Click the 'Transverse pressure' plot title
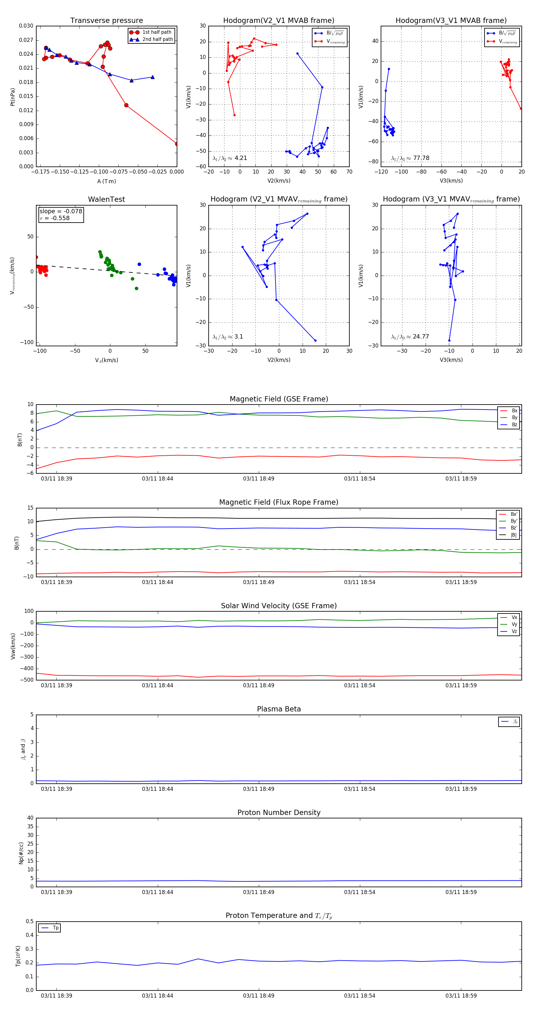The height and width of the screenshot is (1023, 558). 106,21
